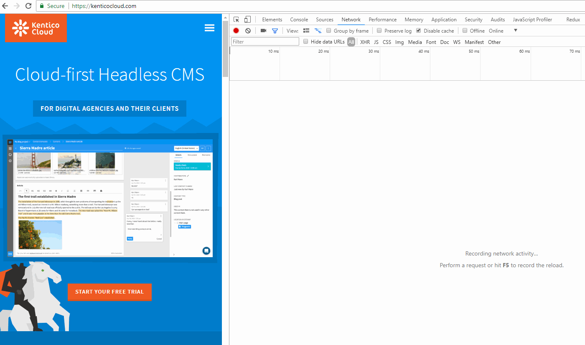Uncheck Disable cache checkbox
The height and width of the screenshot is (345, 585).
419,31
